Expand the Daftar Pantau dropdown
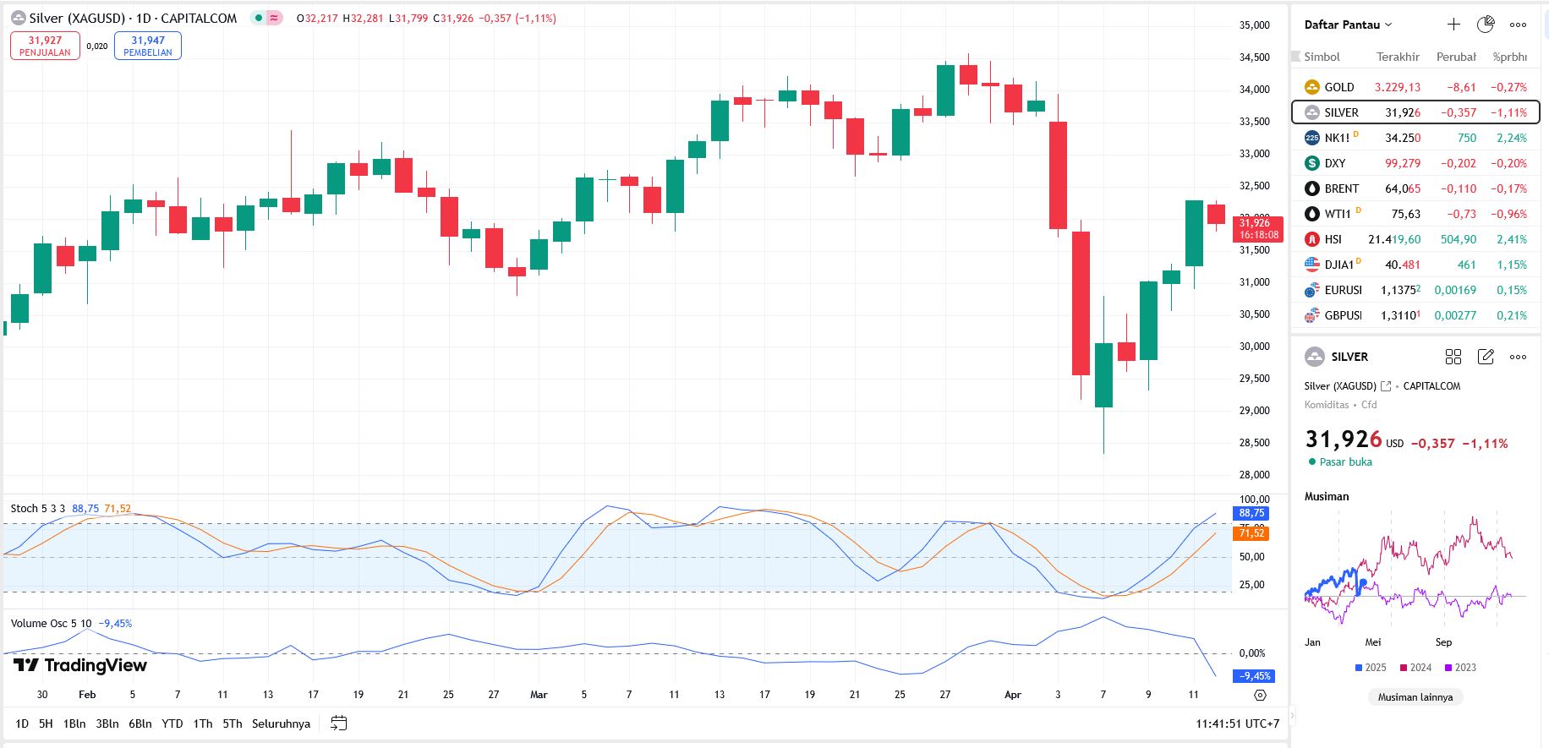1549x748 pixels. (x=1348, y=25)
